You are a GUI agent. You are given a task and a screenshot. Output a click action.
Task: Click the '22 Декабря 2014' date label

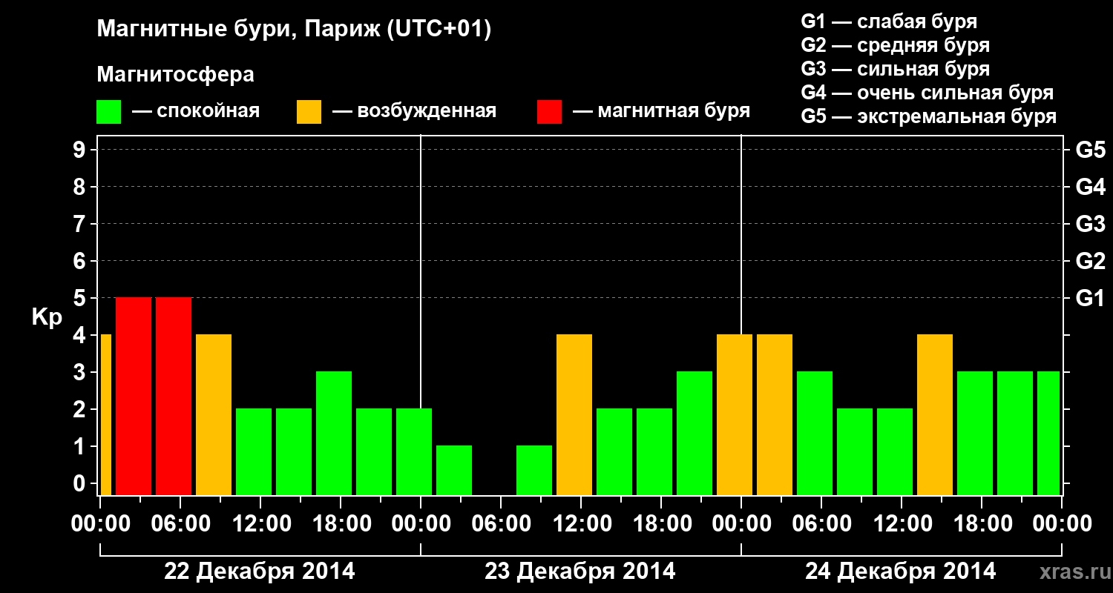(260, 571)
